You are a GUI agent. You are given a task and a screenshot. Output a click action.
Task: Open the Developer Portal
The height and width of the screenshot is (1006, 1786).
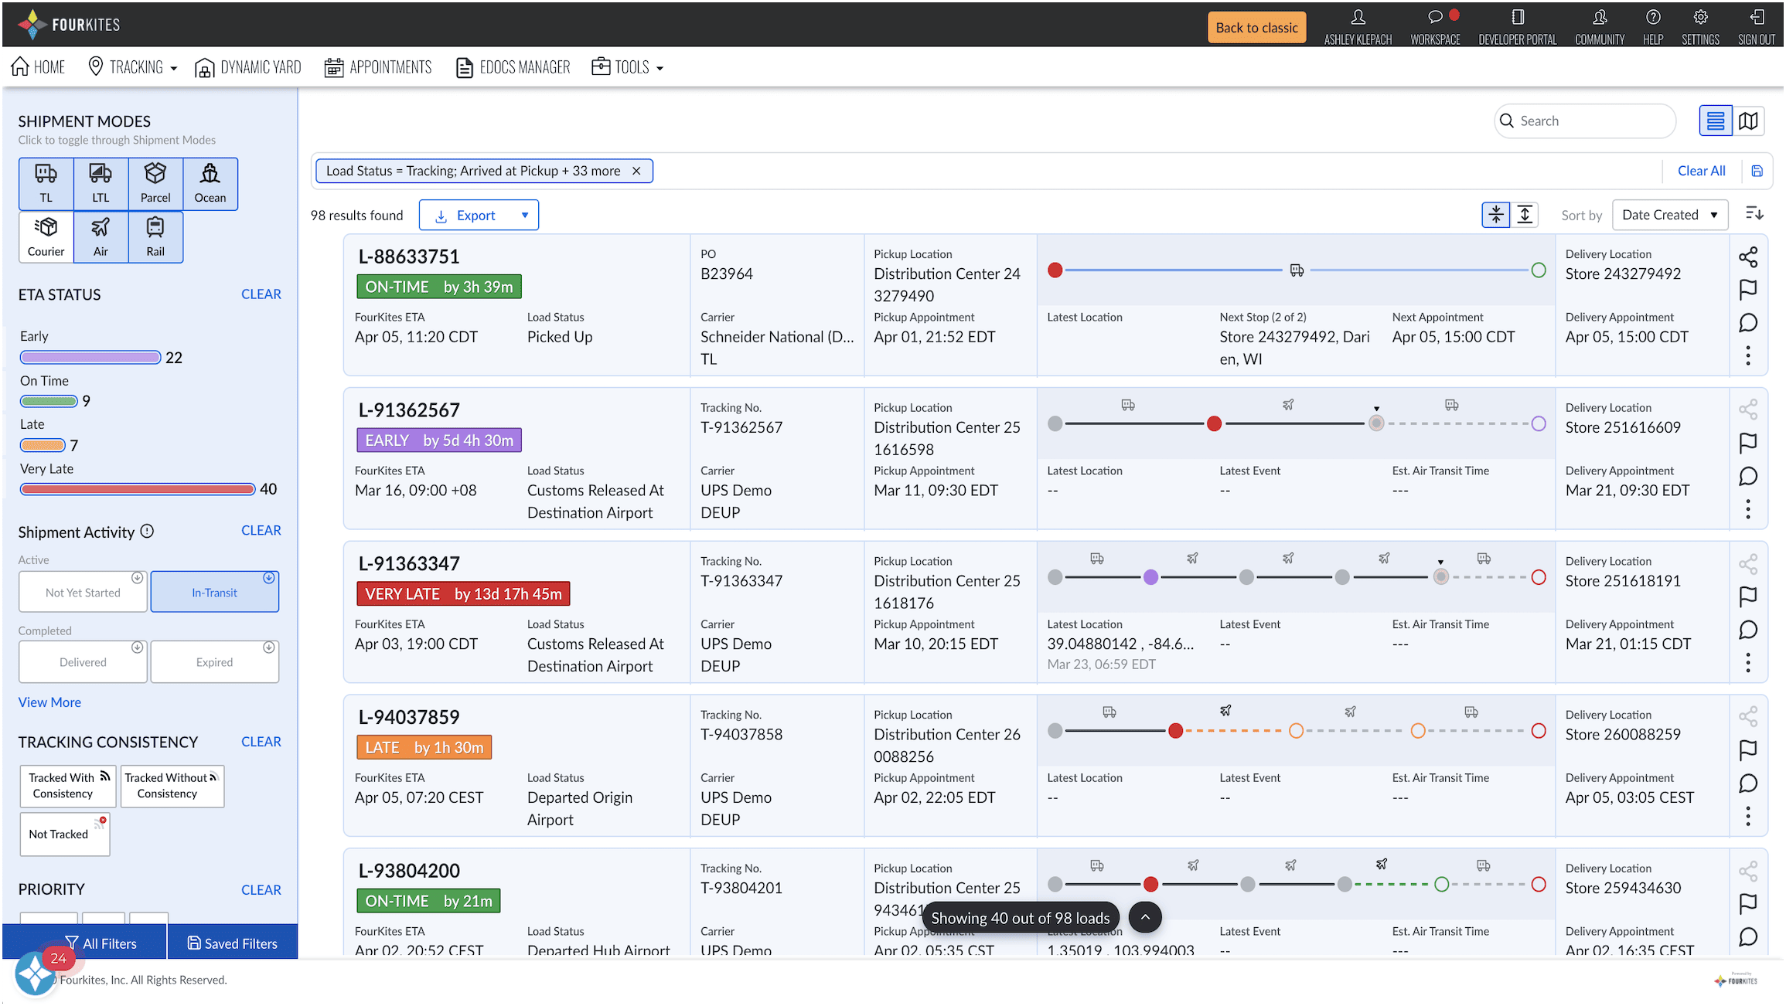tap(1518, 27)
